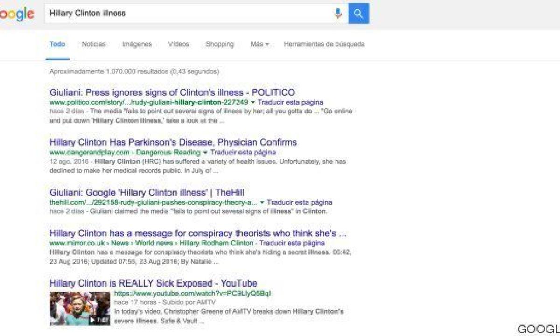Click the snippet dated 12 ago. 2016

(x=197, y=166)
